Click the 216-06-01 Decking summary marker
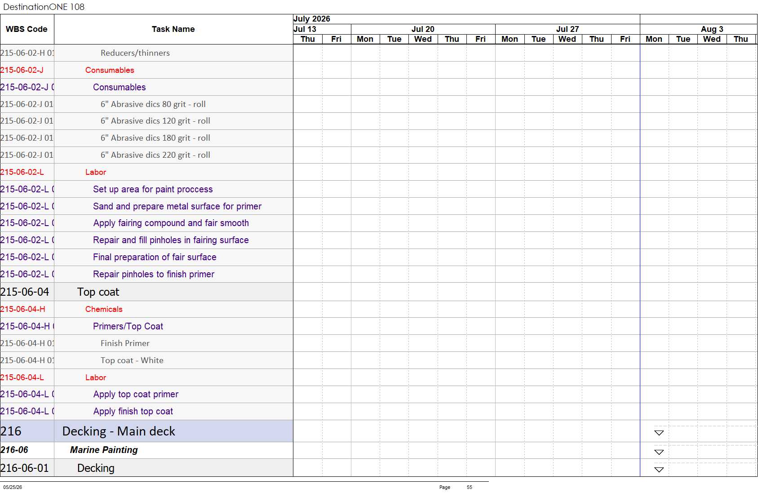The height and width of the screenshot is (493, 758). 659,470
